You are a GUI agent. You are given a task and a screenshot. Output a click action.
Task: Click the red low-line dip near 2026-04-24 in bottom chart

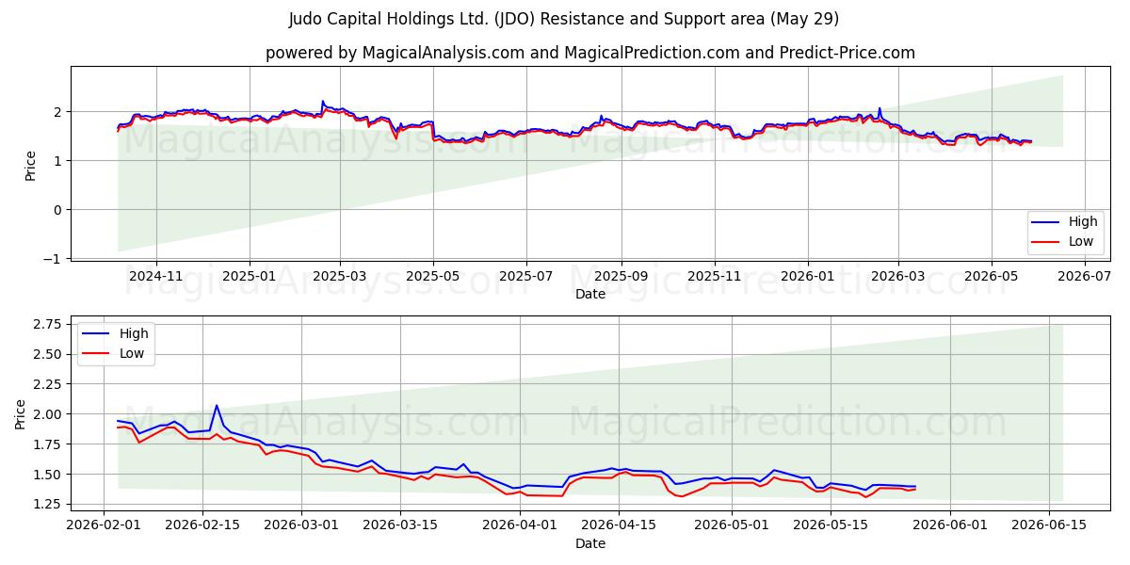(682, 495)
